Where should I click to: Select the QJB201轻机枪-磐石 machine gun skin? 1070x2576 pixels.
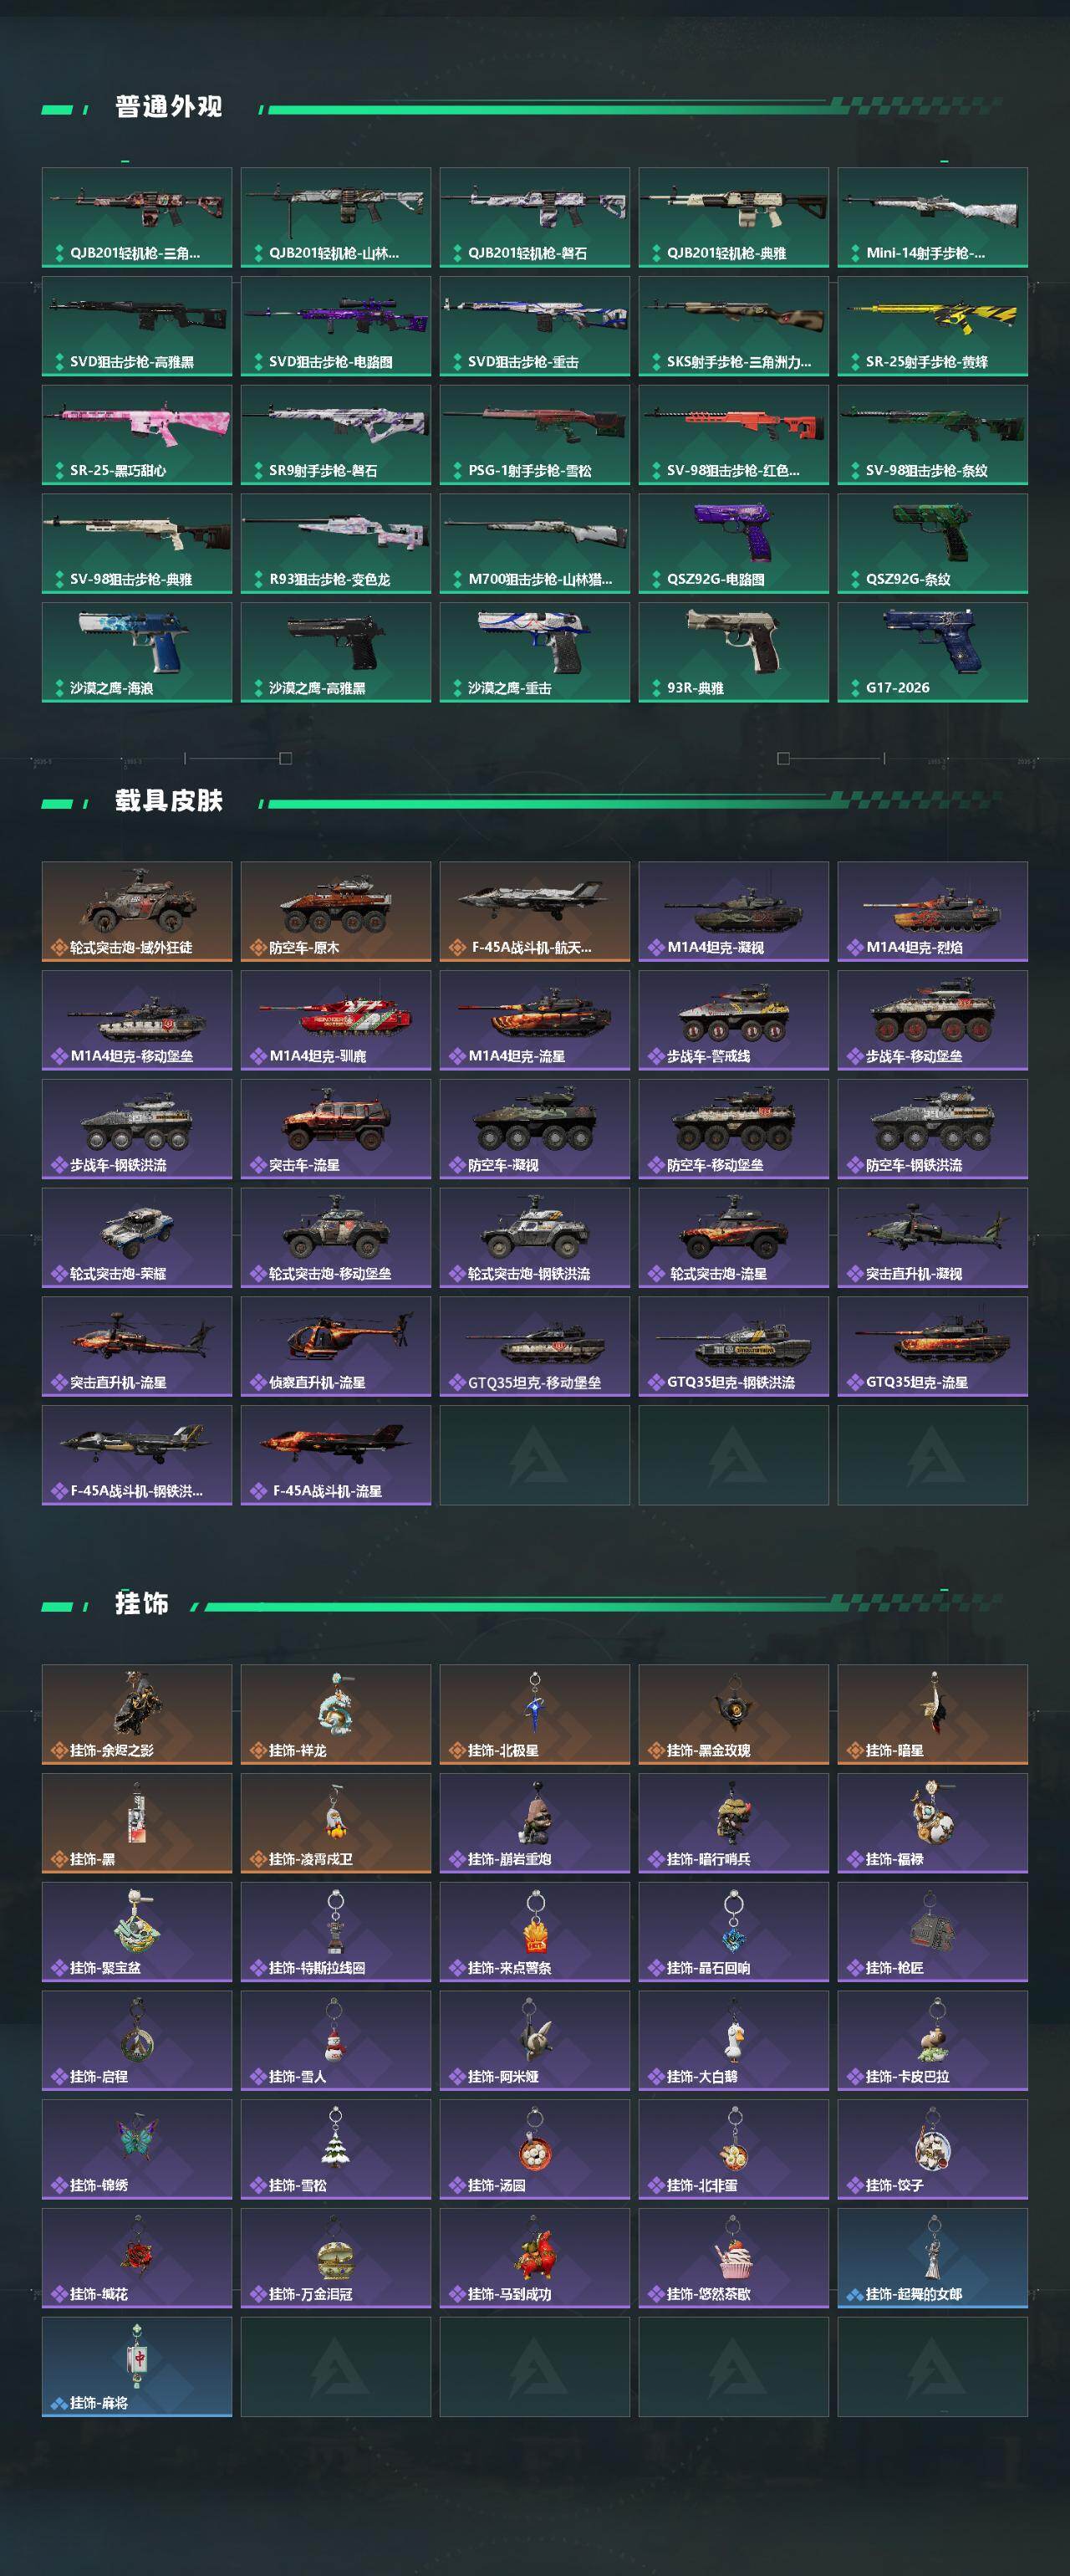534,217
